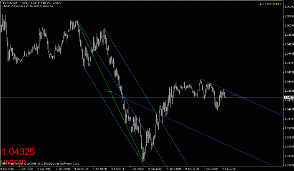Click the 9 Jun 22:40 time label
This screenshot has height=171, width=294.
[229, 169]
